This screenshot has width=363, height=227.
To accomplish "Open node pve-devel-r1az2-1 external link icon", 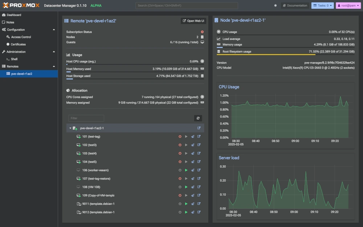I will pos(199,128).
